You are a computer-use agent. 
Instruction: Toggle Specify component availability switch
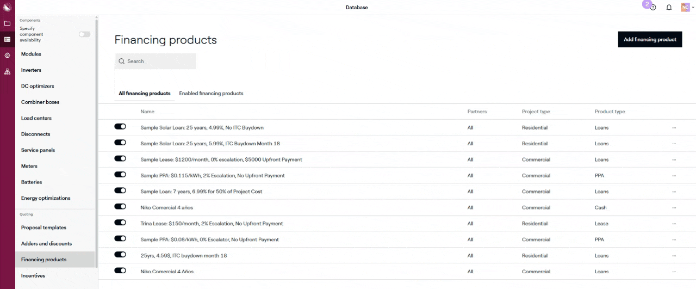84,34
